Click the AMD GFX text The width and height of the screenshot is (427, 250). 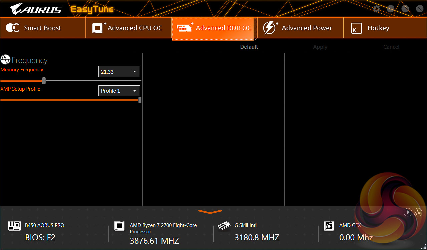(350, 225)
